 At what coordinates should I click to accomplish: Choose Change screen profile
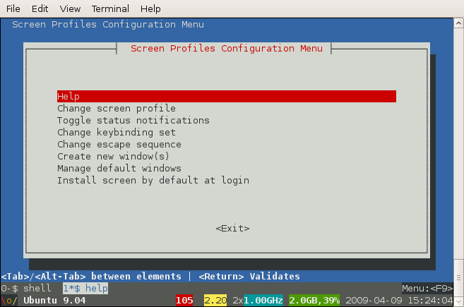click(117, 109)
